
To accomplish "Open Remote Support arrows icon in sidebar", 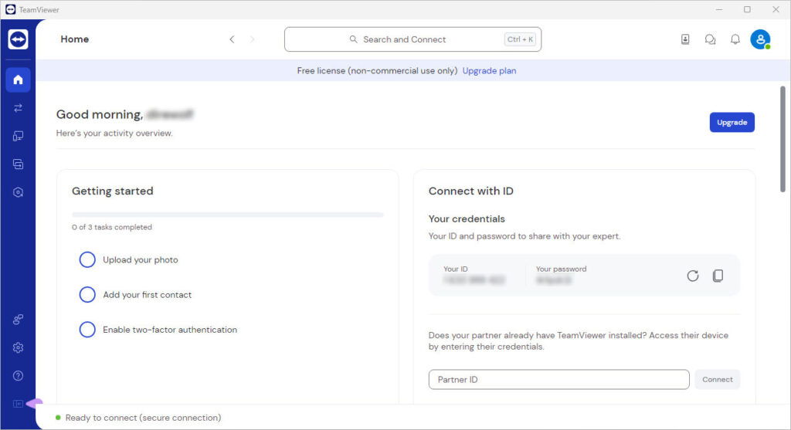I will [19, 108].
